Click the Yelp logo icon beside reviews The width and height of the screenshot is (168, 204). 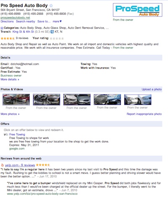pyautogui.click(x=2, y=165)
